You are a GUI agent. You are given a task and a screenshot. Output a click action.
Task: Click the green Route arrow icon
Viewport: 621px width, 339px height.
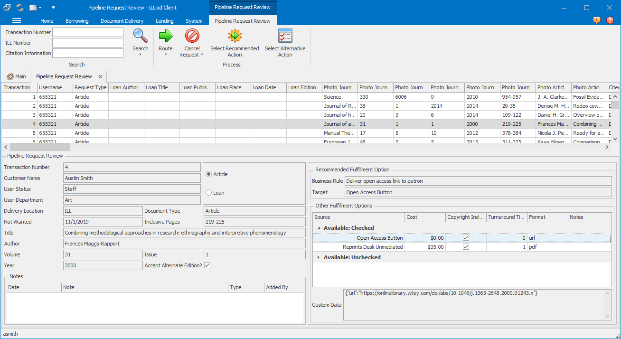click(x=165, y=36)
